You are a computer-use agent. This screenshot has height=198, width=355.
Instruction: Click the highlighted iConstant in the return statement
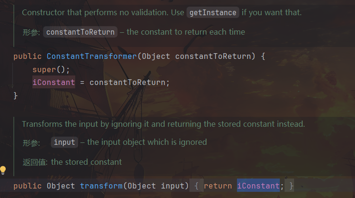click(258, 186)
